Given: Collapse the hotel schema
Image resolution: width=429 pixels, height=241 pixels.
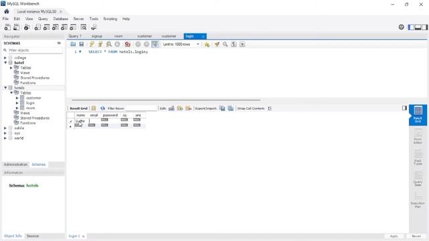Looking at the screenshot, I should tap(5, 62).
